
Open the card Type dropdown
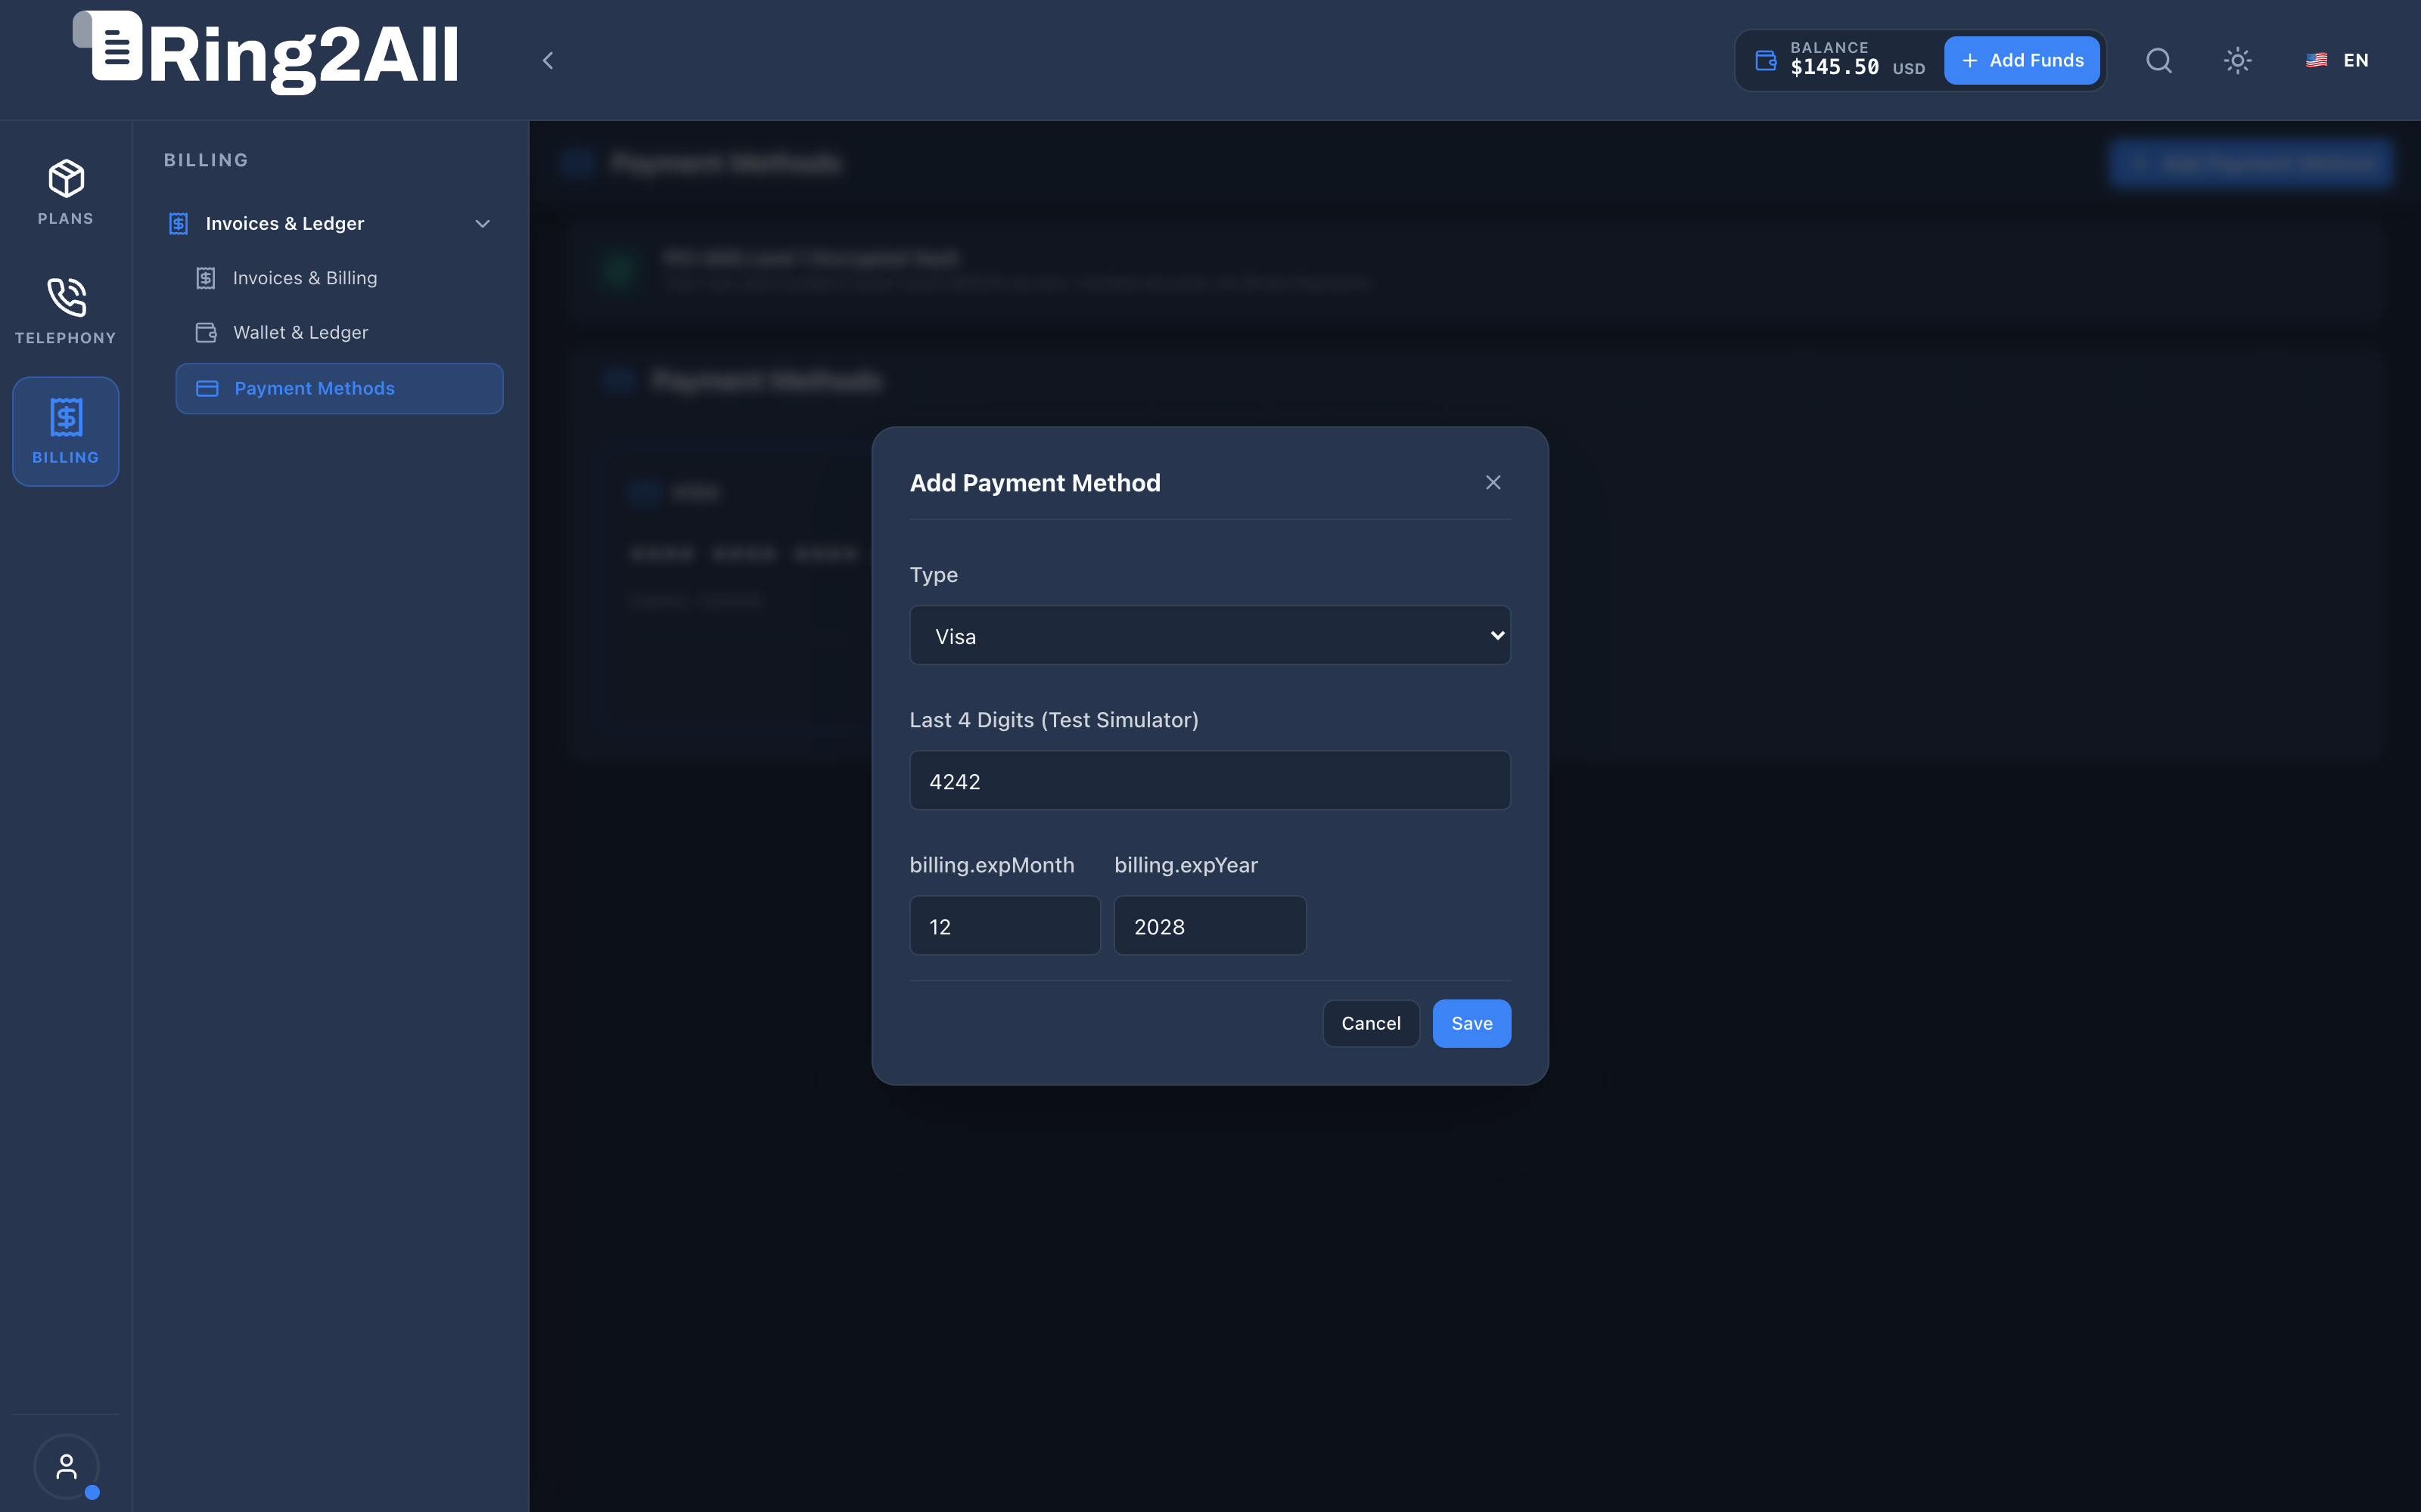[1210, 635]
